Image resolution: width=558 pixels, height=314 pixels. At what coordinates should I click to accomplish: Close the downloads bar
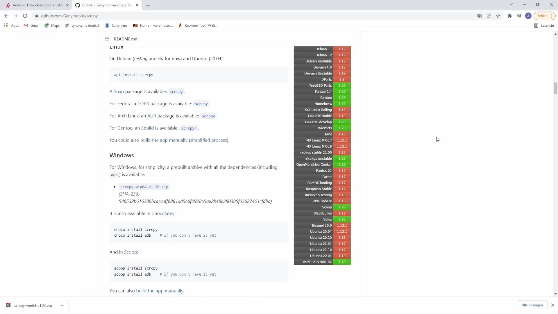coord(553,305)
